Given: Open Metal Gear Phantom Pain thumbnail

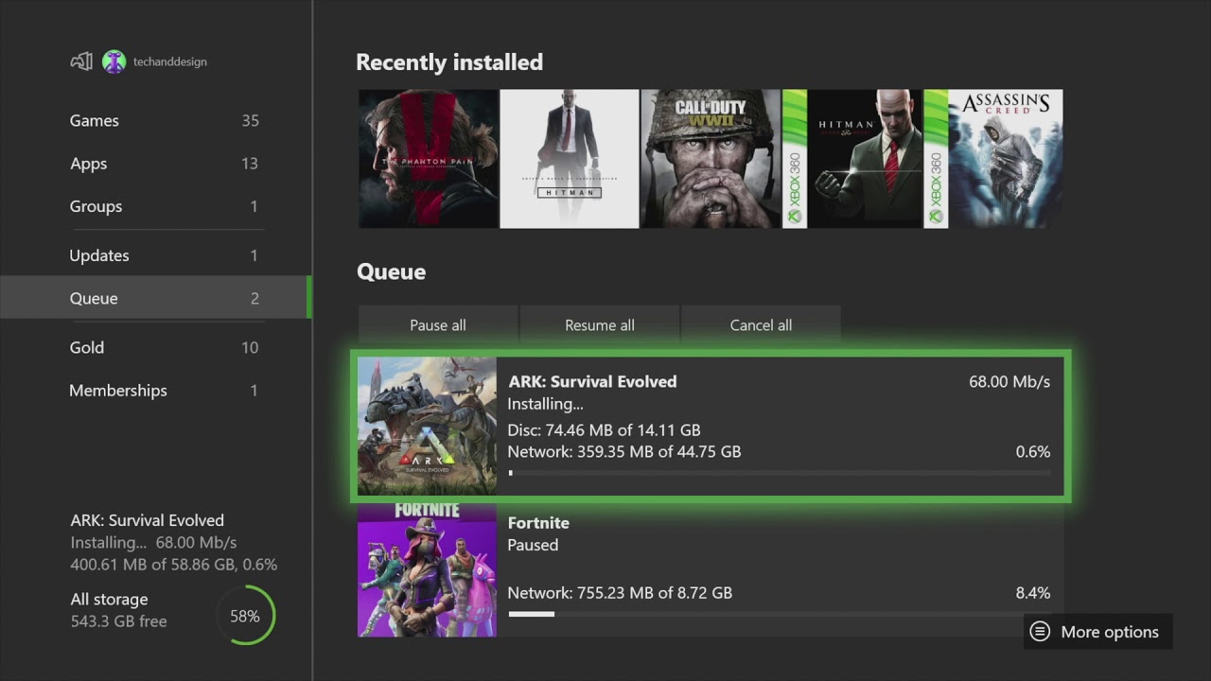Looking at the screenshot, I should coord(429,159).
